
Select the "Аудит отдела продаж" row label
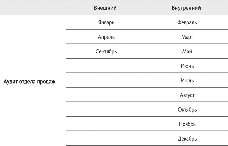pos(29,81)
